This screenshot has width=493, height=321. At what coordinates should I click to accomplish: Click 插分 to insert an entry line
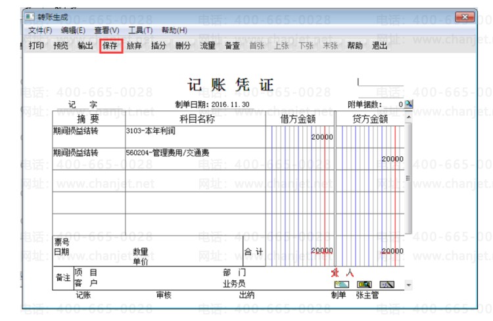158,46
